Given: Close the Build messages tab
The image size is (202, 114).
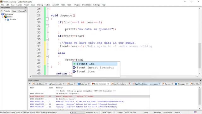Looking at the screenshot, I should [108, 84].
